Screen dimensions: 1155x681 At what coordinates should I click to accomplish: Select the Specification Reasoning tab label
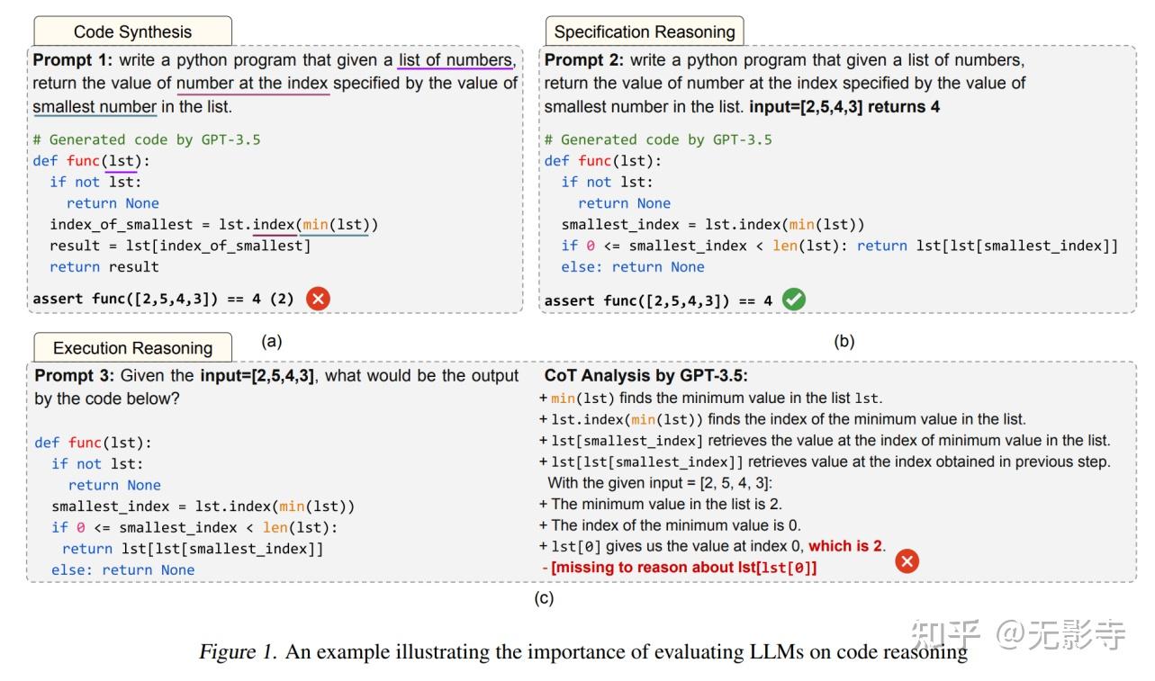[644, 31]
